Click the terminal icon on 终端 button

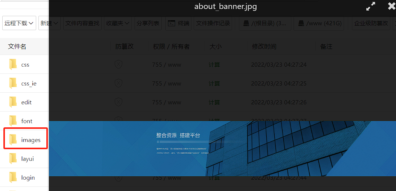172,23
